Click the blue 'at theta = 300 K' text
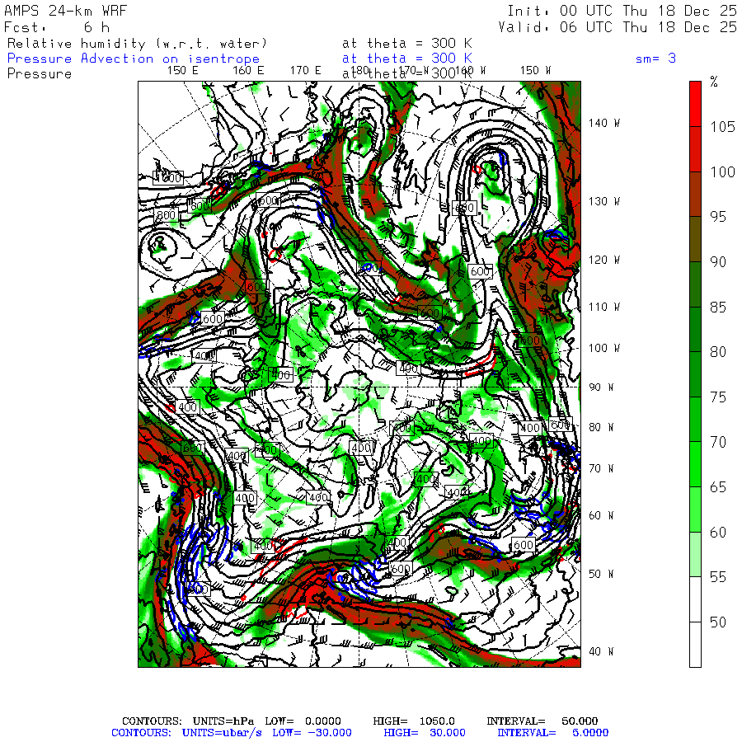Image resolution: width=742 pixels, height=742 pixels. click(x=407, y=59)
